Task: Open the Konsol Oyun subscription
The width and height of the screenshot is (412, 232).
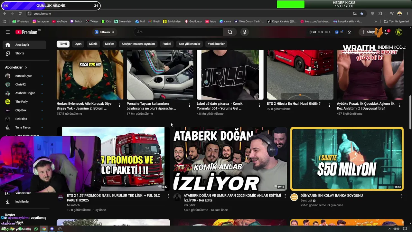Action: pyautogui.click(x=24, y=76)
